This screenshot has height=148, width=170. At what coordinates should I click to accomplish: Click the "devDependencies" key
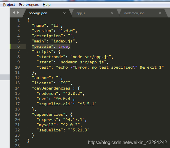tap(52, 88)
